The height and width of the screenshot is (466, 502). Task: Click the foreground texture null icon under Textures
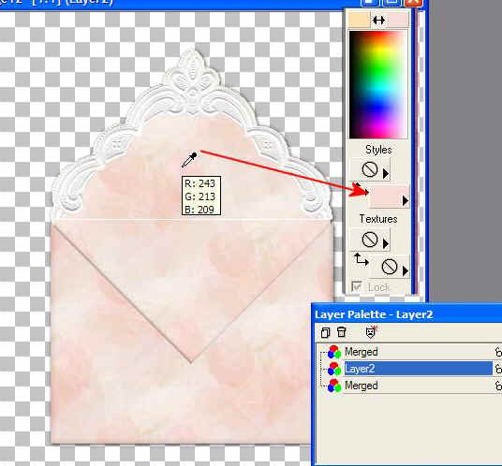pyautogui.click(x=369, y=240)
